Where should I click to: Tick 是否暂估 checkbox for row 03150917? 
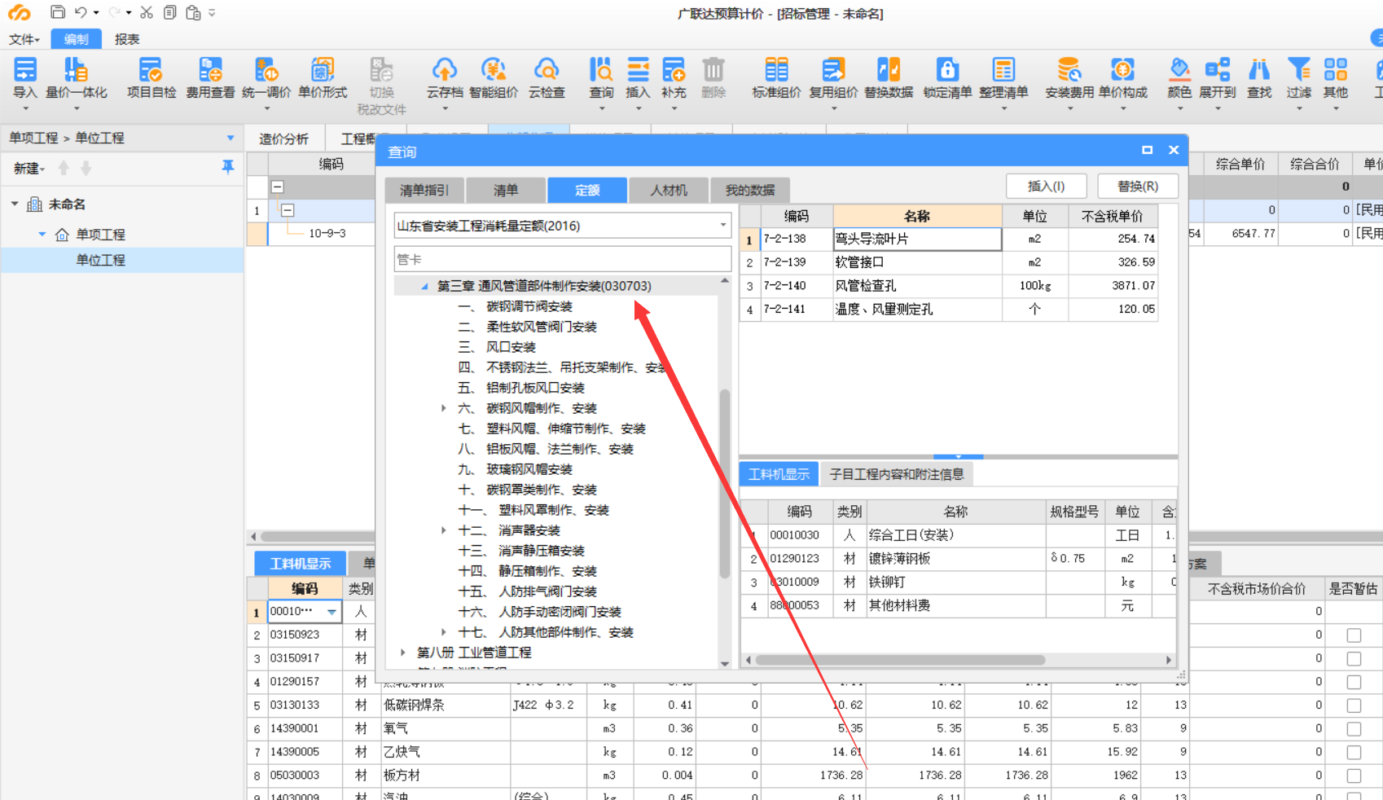(x=1354, y=658)
